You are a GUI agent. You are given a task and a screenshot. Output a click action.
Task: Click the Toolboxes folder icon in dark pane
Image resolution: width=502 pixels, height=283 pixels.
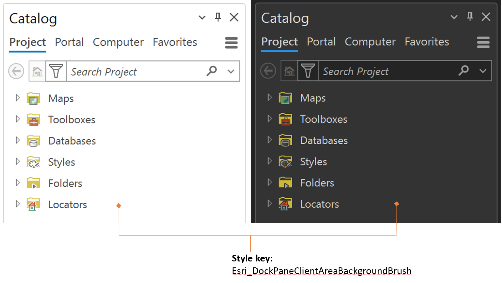point(285,119)
